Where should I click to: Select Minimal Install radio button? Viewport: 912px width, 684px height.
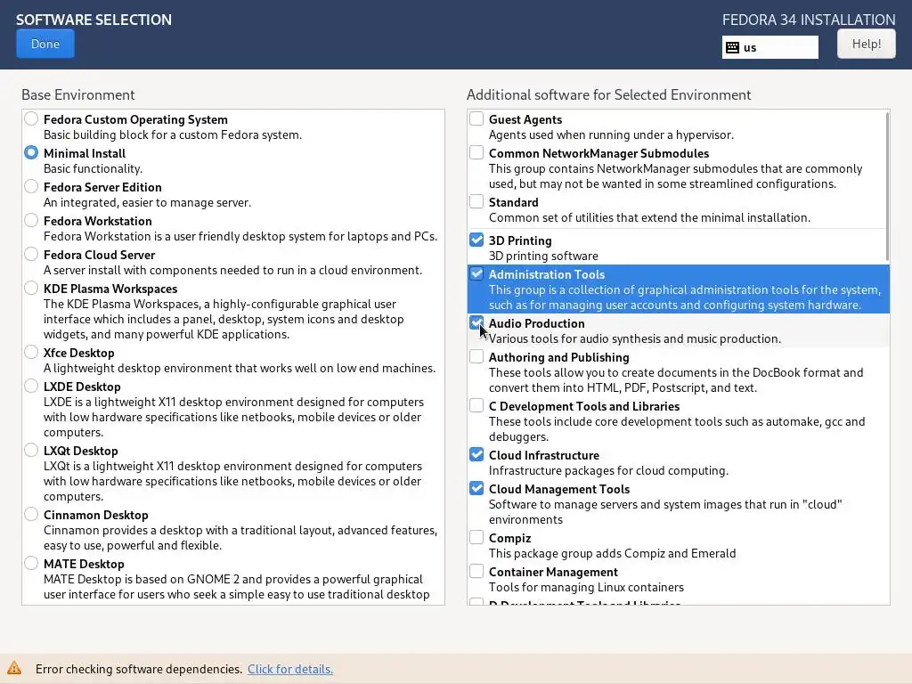[31, 152]
